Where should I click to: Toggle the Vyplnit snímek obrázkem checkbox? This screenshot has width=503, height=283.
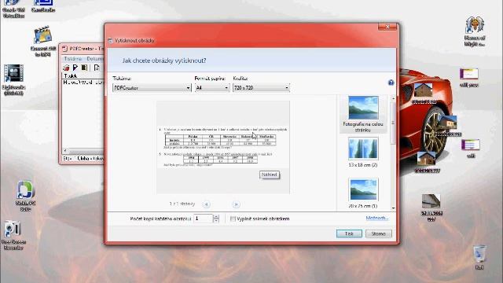click(233, 219)
